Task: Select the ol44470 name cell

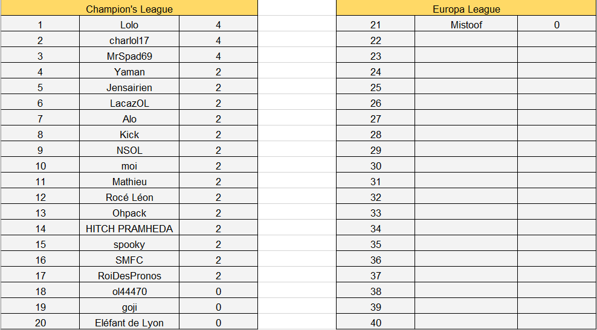Action: click(x=129, y=291)
